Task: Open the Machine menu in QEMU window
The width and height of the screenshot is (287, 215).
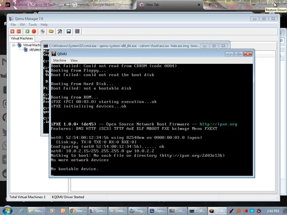Action: [60, 60]
